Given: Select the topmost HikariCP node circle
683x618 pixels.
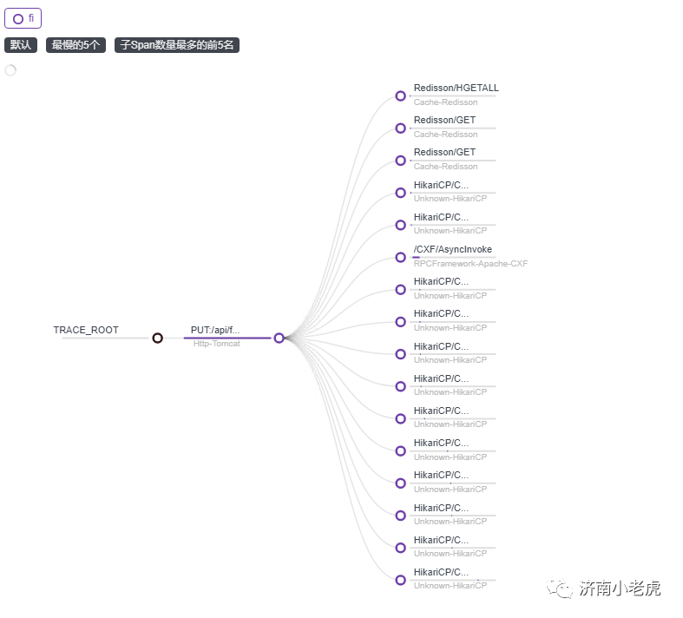Looking at the screenshot, I should (400, 193).
